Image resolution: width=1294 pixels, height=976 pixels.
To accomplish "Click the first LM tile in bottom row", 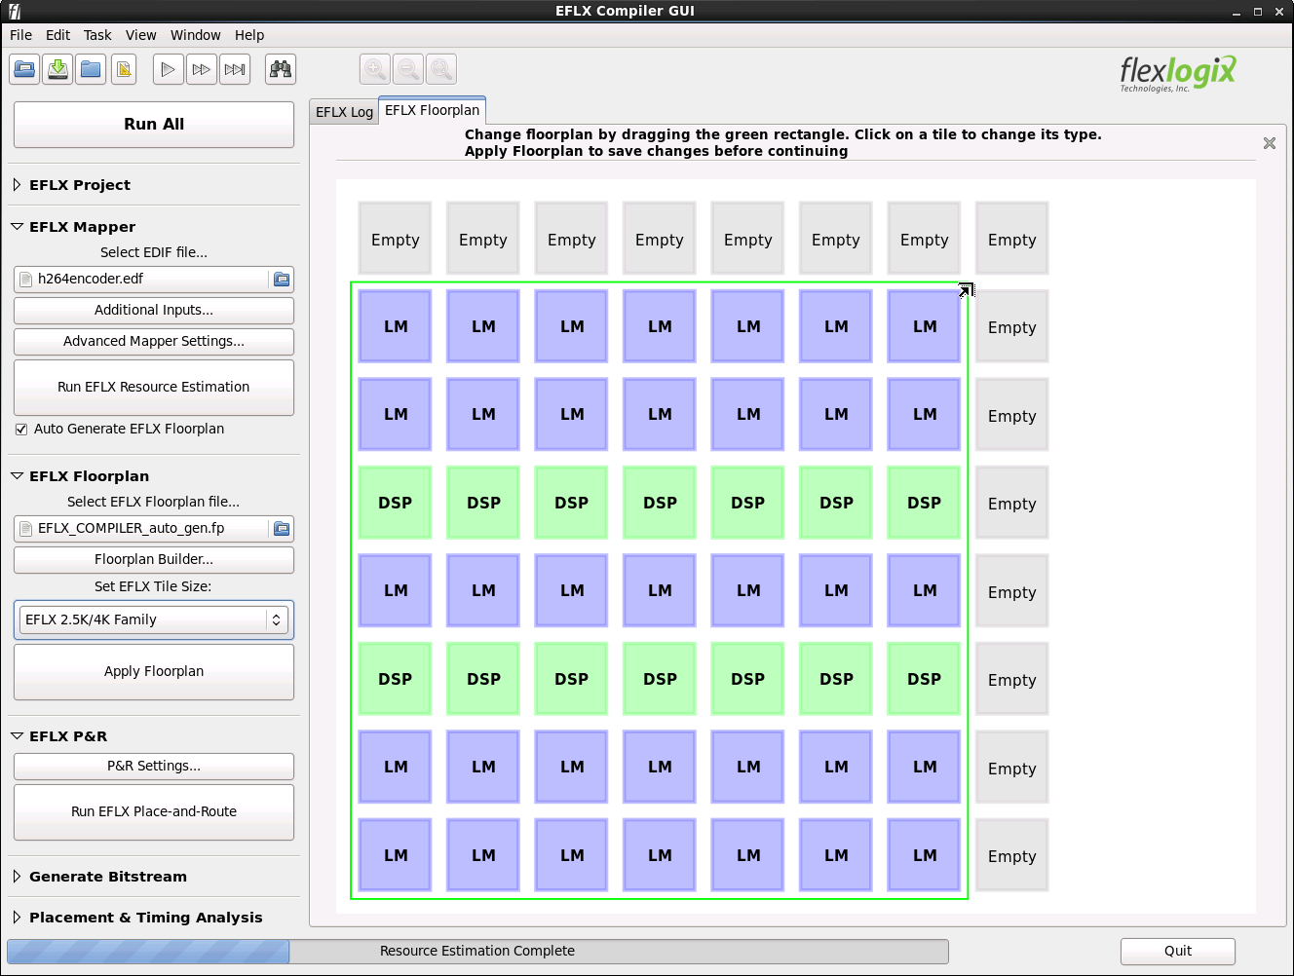I will (x=395, y=855).
